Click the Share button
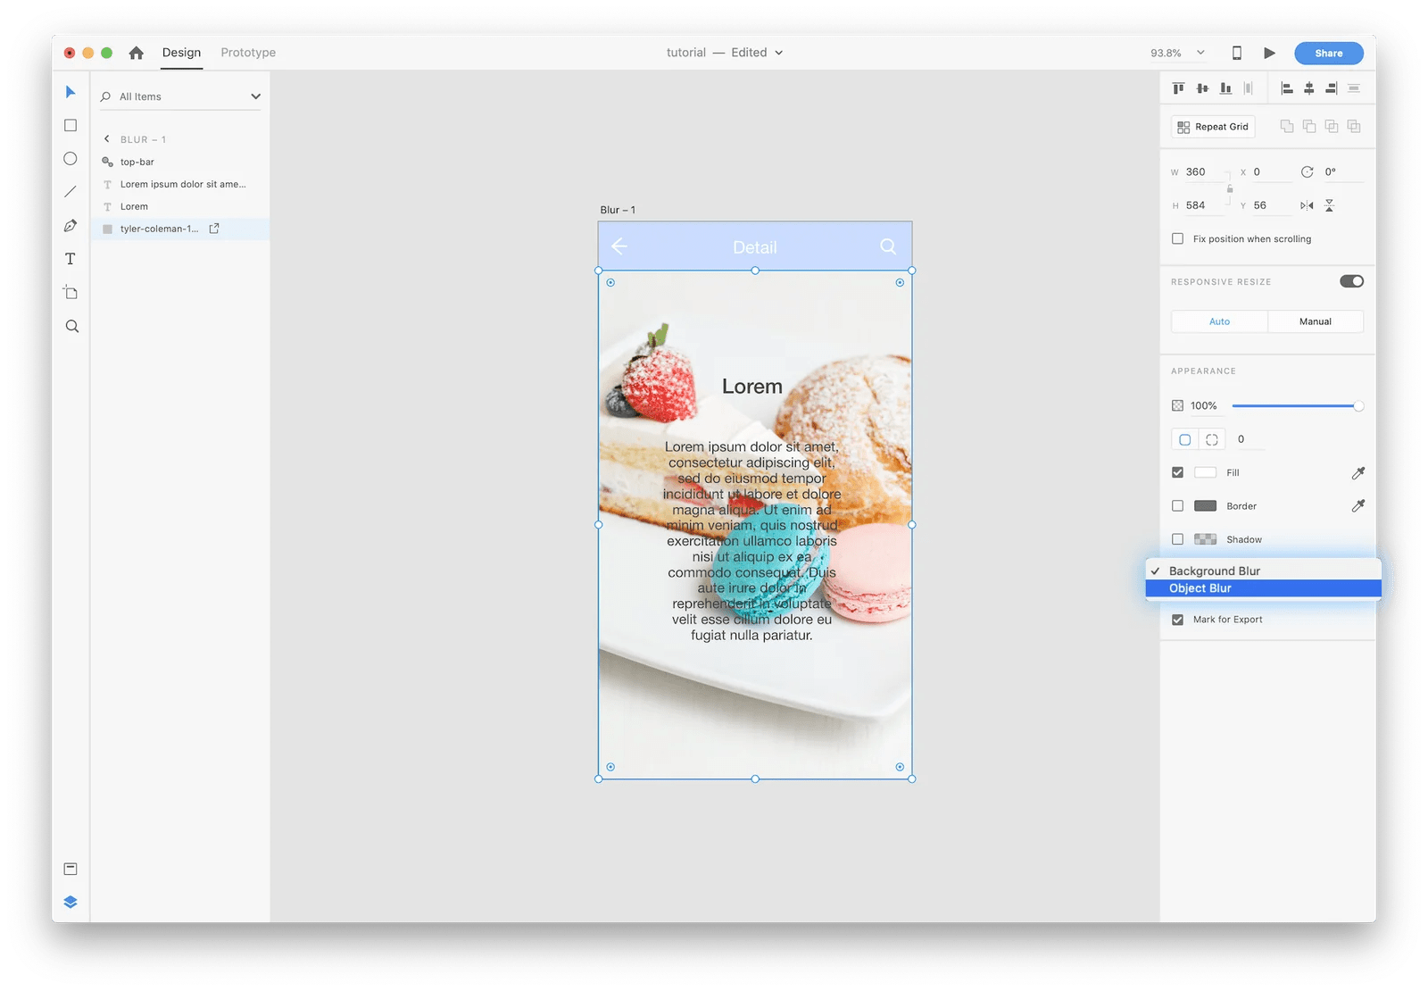Viewport: 1428px width, 991px height. (1328, 53)
